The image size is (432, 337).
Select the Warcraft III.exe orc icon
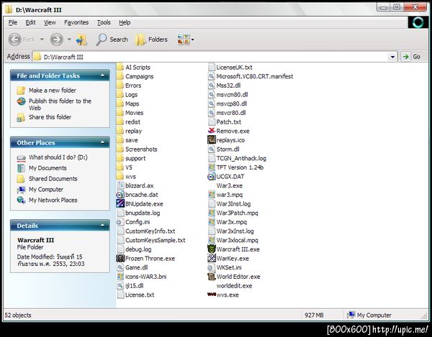pos(211,249)
